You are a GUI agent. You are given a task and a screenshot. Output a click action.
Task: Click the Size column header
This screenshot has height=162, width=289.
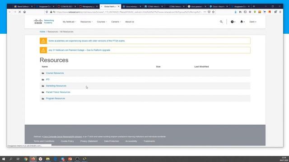[x=158, y=67]
